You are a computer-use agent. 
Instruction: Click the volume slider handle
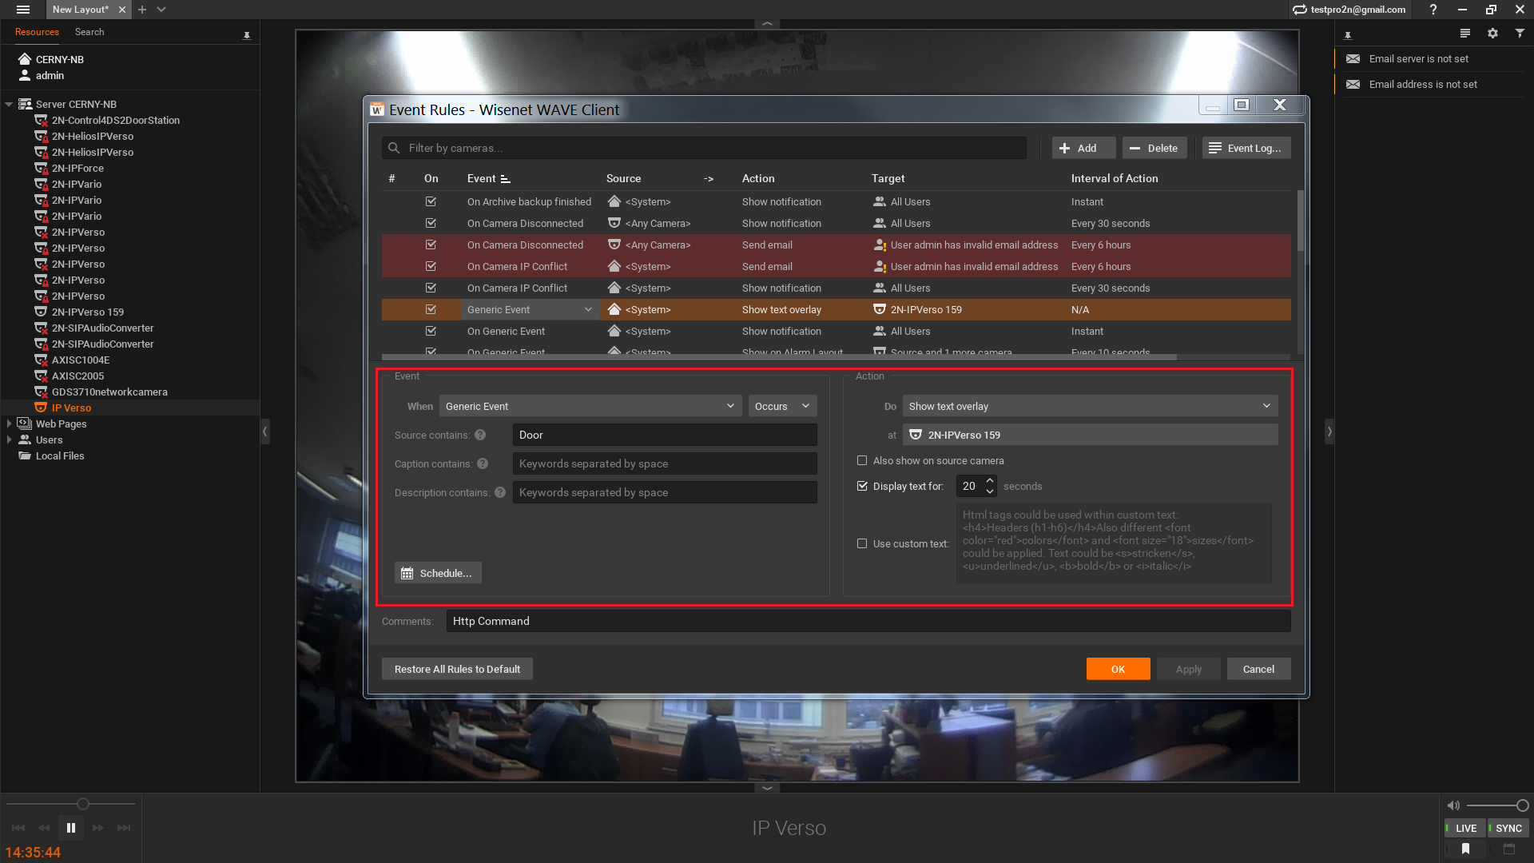tap(1522, 805)
